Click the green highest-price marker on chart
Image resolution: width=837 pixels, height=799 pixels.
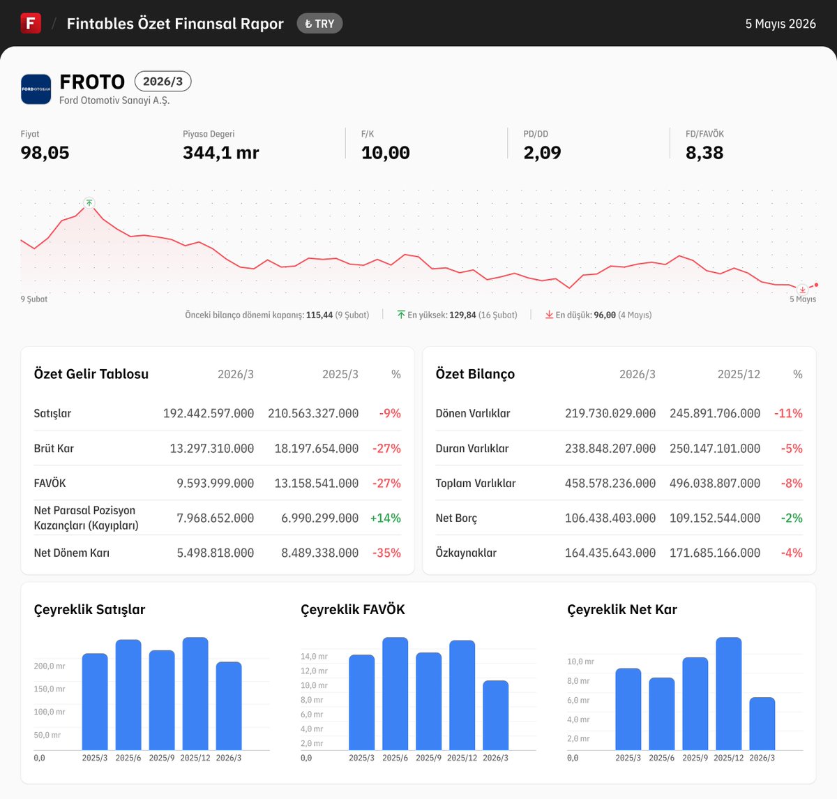coord(89,203)
